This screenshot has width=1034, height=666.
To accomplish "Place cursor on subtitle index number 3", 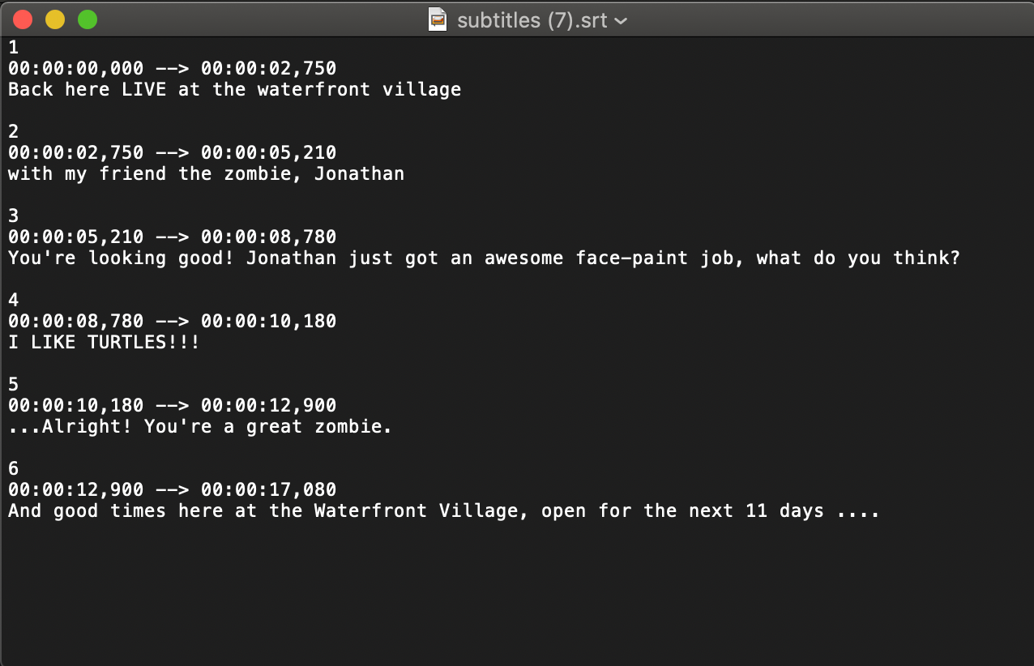I will pyautogui.click(x=13, y=216).
